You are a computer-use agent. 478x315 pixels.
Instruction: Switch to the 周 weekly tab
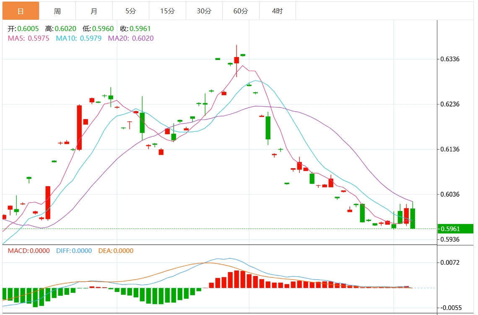pyautogui.click(x=57, y=11)
